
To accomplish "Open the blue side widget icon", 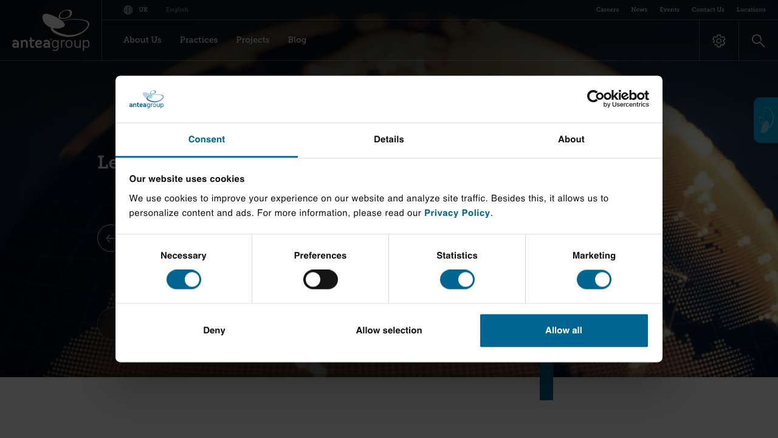I will pyautogui.click(x=766, y=120).
